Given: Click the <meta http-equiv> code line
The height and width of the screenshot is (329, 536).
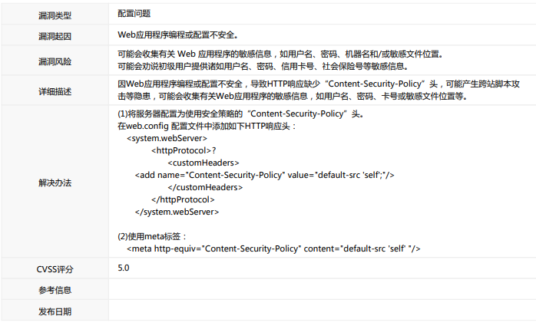Looking at the screenshot, I should tap(273, 248).
